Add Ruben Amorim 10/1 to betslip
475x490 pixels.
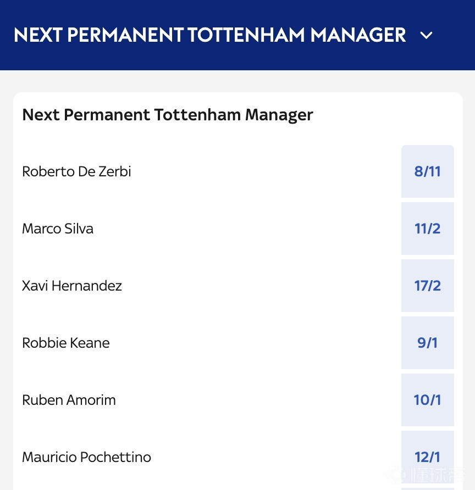[427, 400]
